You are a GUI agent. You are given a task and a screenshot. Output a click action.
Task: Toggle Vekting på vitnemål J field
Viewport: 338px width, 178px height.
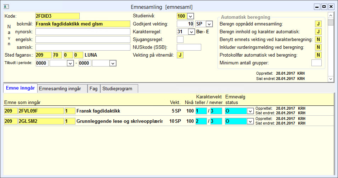(x=180, y=55)
